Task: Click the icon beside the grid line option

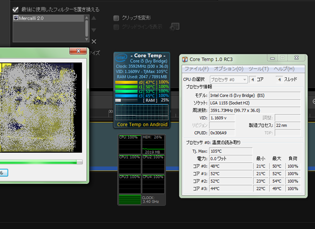Action: point(175,27)
